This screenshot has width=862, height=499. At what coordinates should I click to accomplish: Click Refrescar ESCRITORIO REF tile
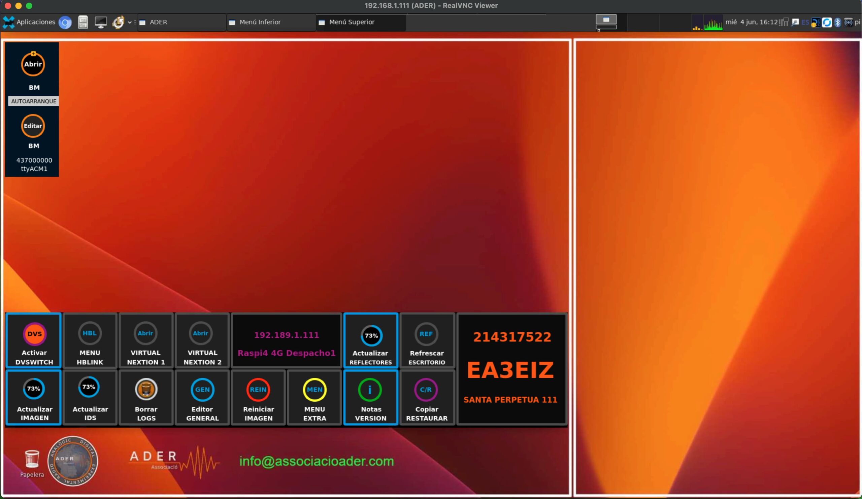tap(427, 340)
